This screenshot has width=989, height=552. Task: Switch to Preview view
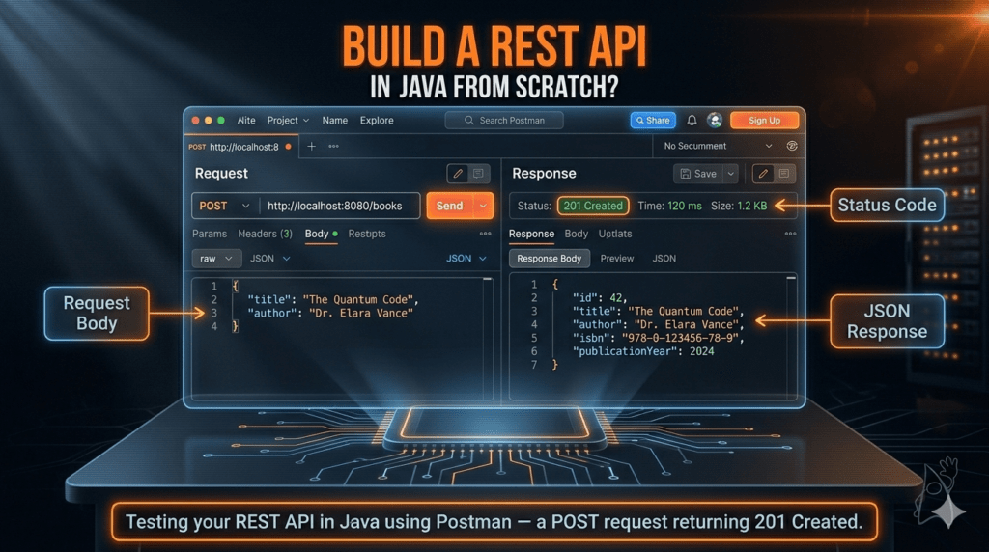click(x=617, y=259)
